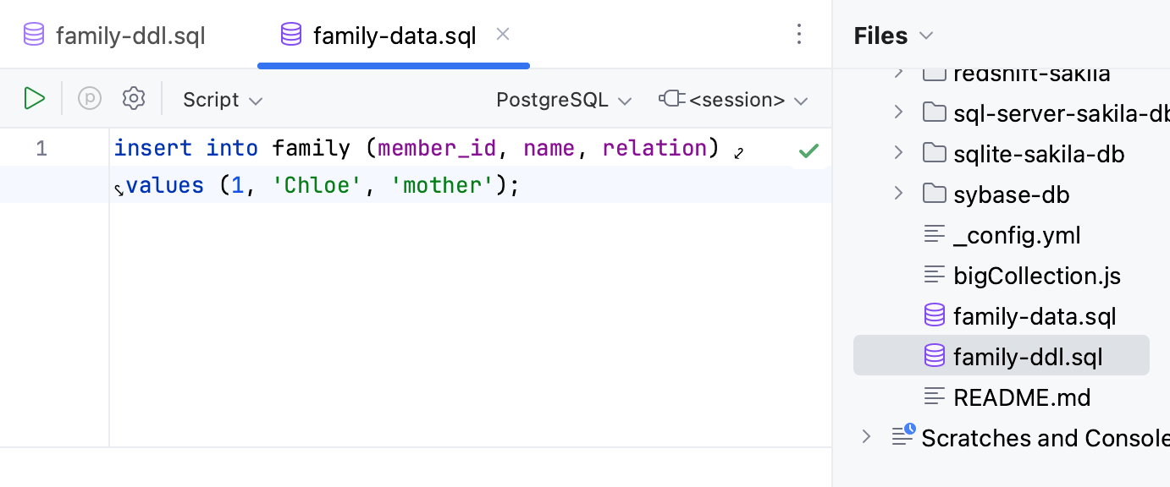The image size is (1170, 487).
Task: Expand the sybase-db folder
Action: [x=897, y=193]
